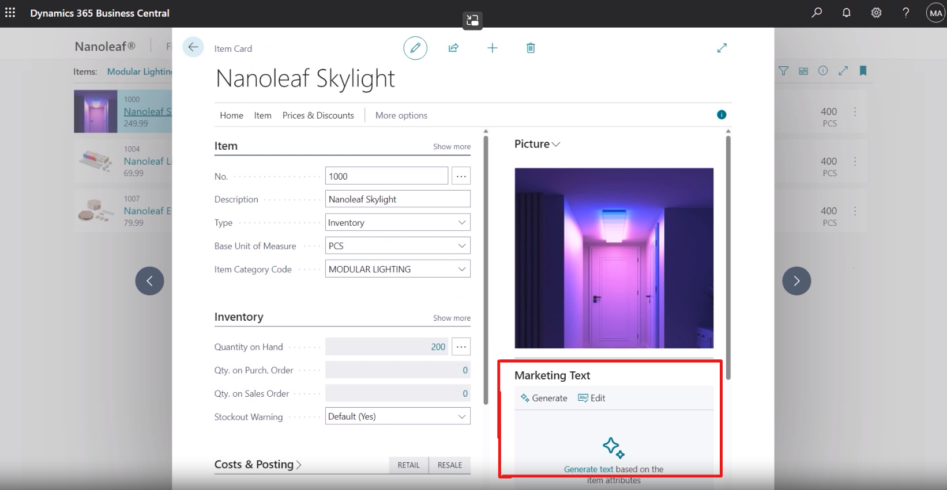Click the item picture of purple hallway
The width and height of the screenshot is (947, 490).
tap(614, 258)
